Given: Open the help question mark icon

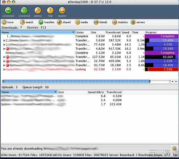Looking at the screenshot, I should coord(50,10).
